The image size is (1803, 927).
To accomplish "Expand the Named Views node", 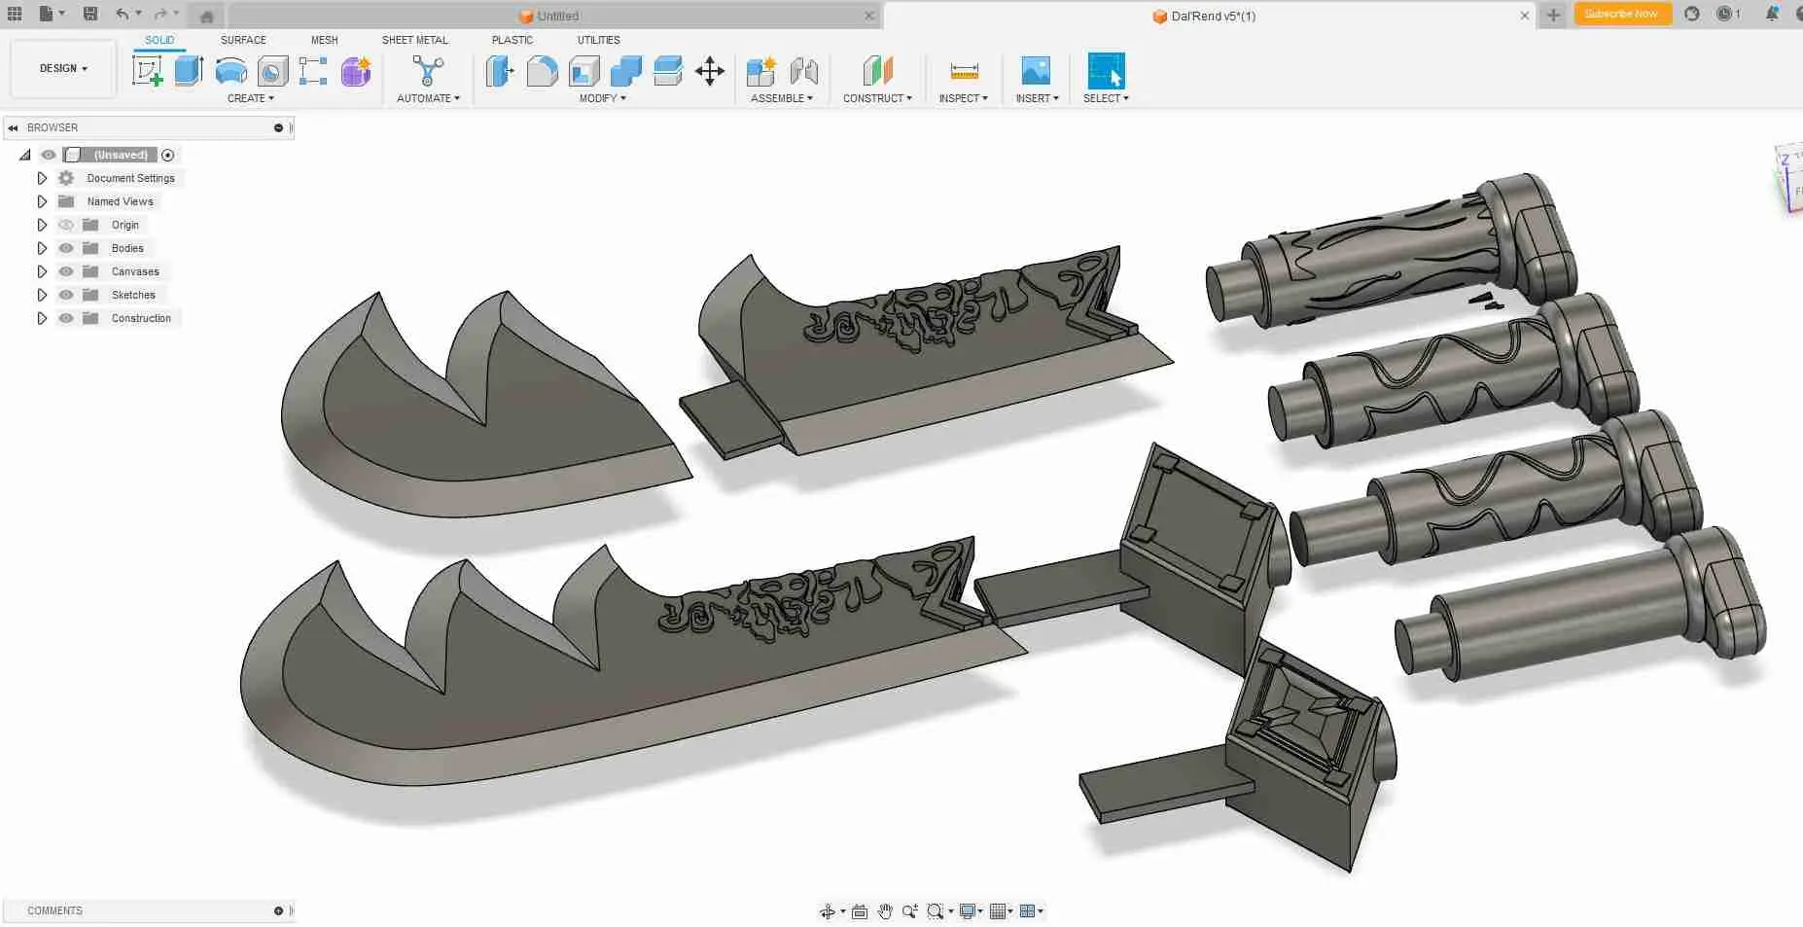I will point(42,201).
